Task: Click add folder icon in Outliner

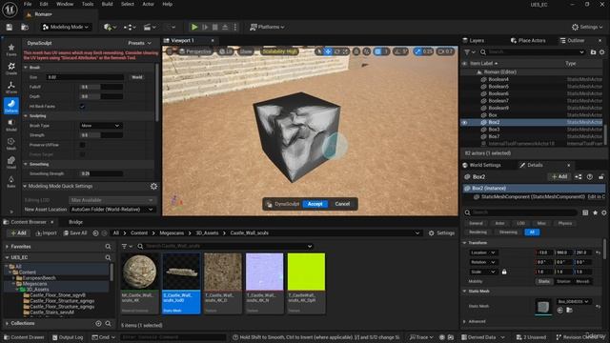Action: click(x=593, y=52)
